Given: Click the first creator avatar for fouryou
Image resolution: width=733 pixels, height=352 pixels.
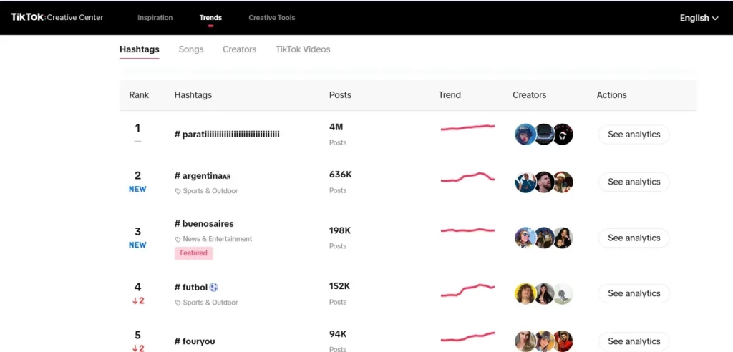Looking at the screenshot, I should click(x=525, y=341).
